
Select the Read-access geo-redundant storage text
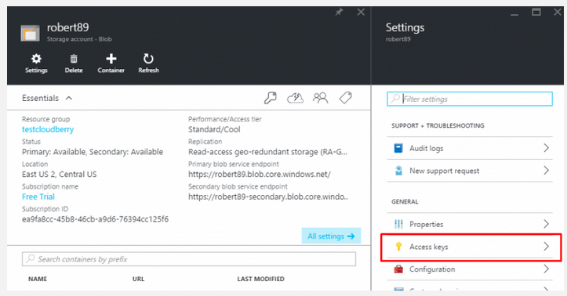(267, 152)
